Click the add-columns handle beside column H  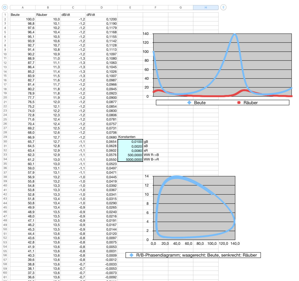(x=223, y=7)
